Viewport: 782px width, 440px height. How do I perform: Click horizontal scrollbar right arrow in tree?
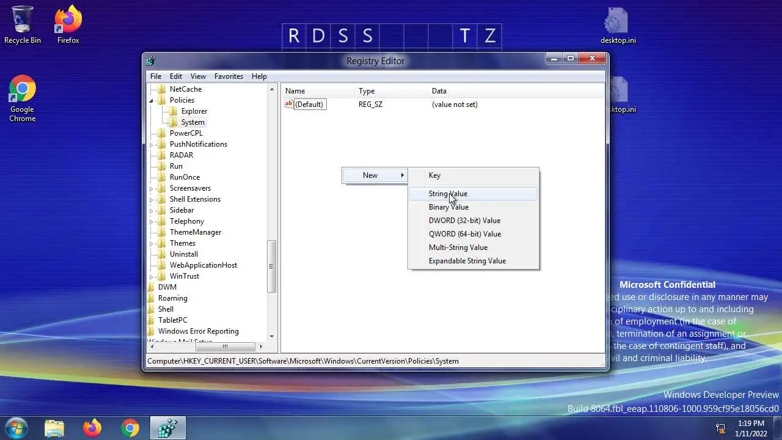coord(261,346)
